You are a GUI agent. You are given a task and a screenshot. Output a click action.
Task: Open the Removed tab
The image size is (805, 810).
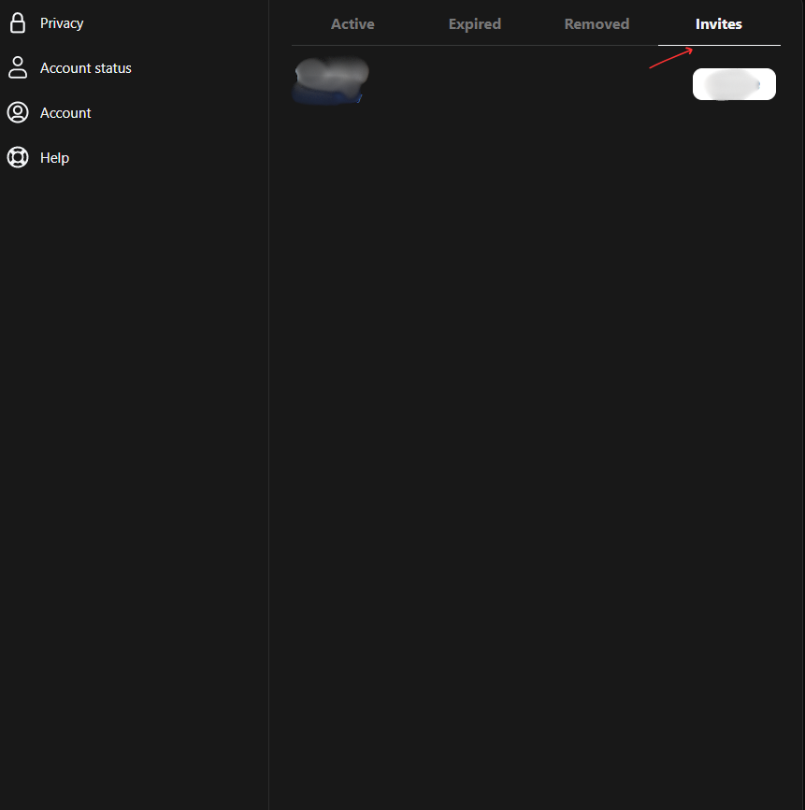coord(597,24)
